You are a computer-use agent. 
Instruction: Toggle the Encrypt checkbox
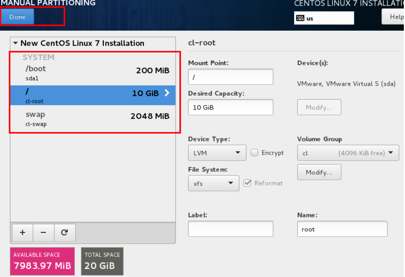[254, 152]
